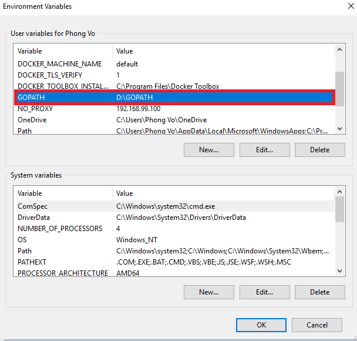Screen dimensions: 357x341
Task: Click Value column header in user variables
Action: [224, 51]
